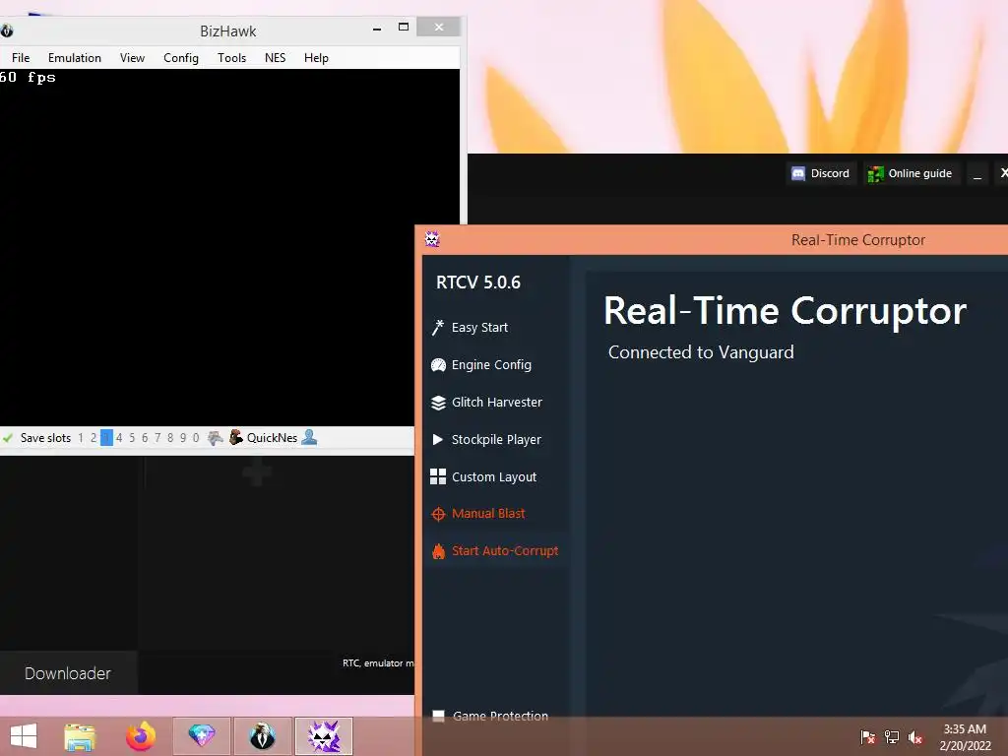Start Auto-Corrupt in Real-Time Corruptor
This screenshot has width=1008, height=756.
click(495, 551)
